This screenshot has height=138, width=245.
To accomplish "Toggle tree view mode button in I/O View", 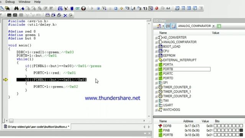I will pyautogui.click(x=168, y=26).
